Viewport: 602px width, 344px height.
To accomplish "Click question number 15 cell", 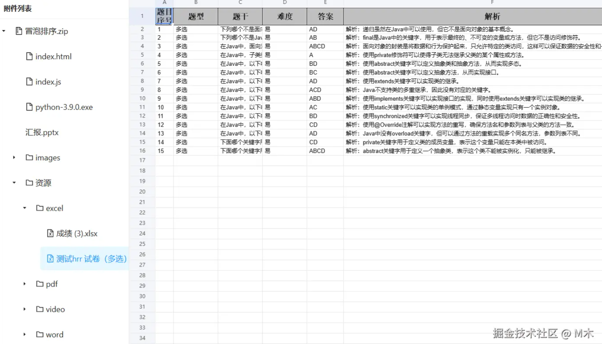I will pyautogui.click(x=164, y=151).
